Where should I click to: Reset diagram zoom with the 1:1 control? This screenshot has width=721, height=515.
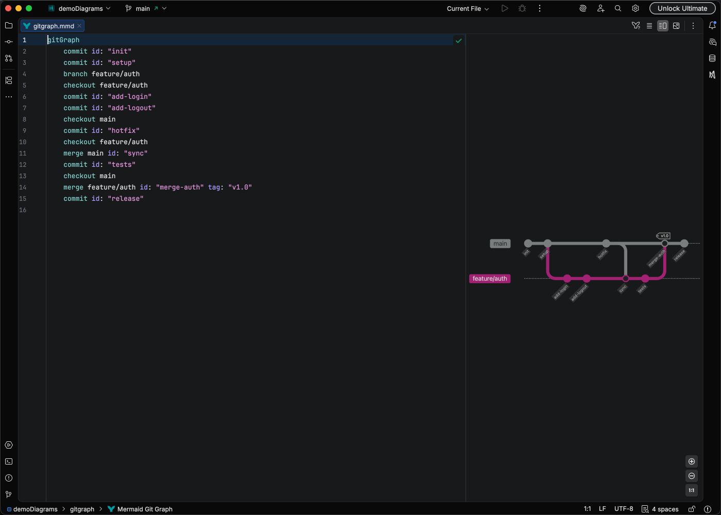[x=692, y=490]
